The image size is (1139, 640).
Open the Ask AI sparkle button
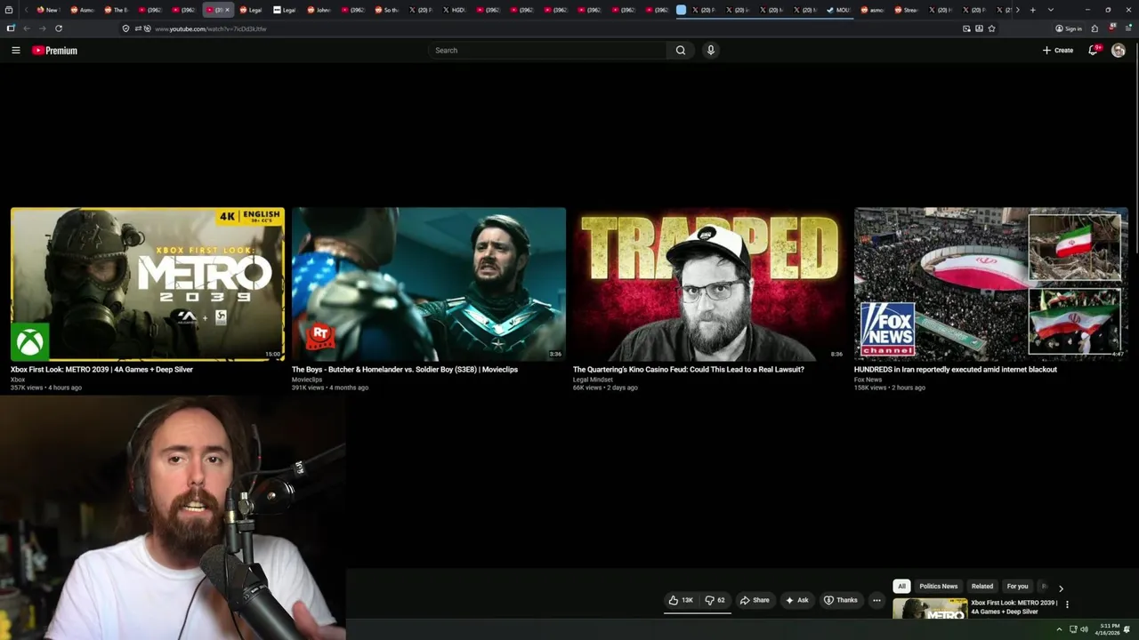[796, 600]
